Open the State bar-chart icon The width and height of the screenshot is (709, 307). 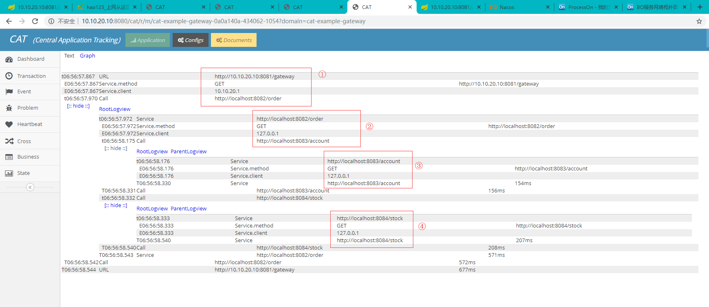[x=9, y=173]
